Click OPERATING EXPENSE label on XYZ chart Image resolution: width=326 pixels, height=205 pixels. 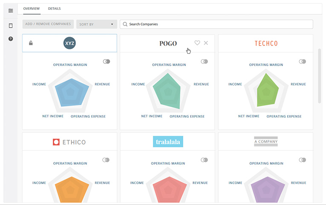(88, 116)
